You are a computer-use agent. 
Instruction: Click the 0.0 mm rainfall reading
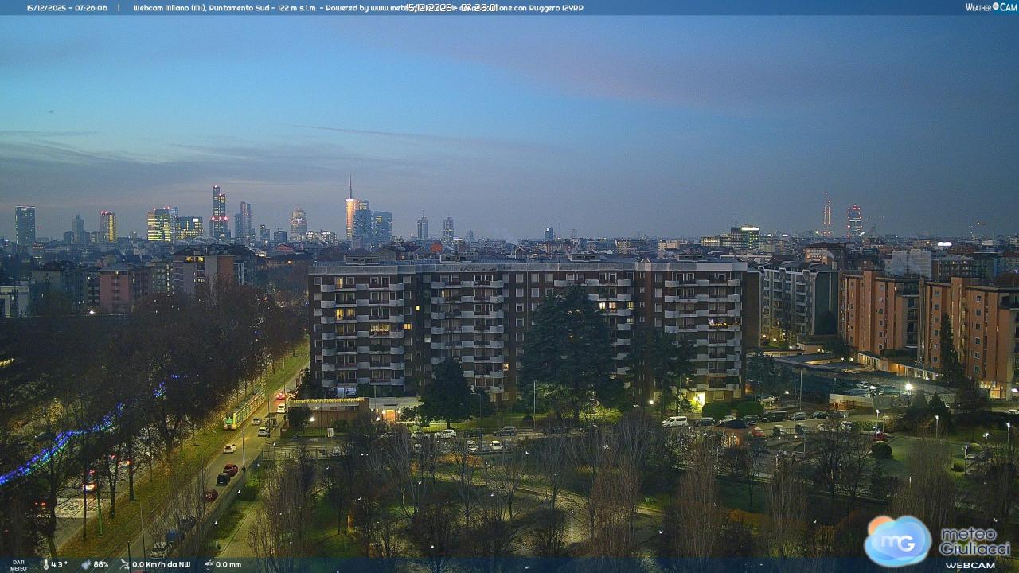coord(228,564)
